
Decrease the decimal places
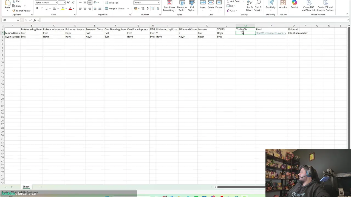click(158, 8)
